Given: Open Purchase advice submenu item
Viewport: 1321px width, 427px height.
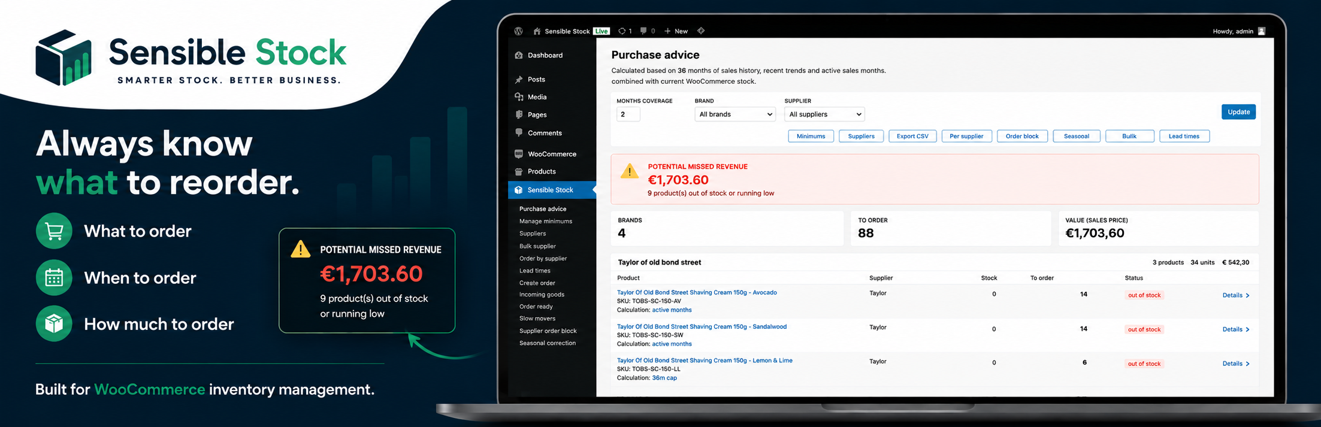Looking at the screenshot, I should click(542, 209).
